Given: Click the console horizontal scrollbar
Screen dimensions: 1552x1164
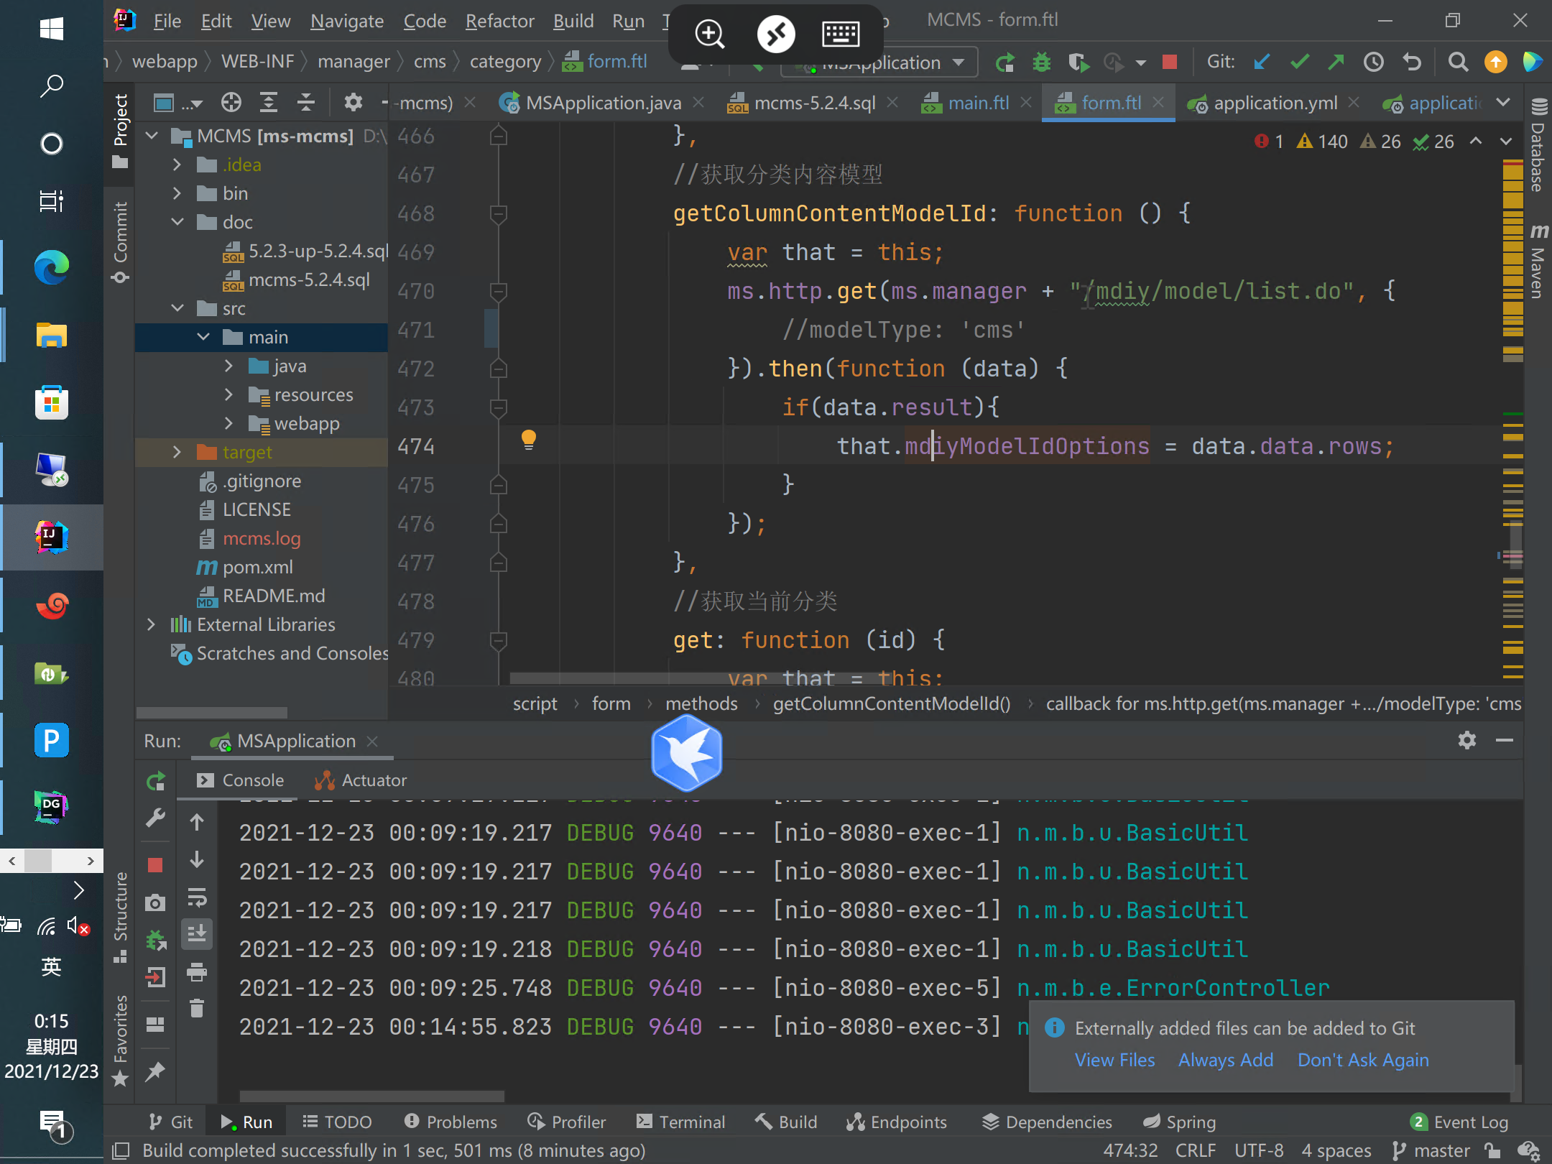Looking at the screenshot, I should coord(371,1096).
